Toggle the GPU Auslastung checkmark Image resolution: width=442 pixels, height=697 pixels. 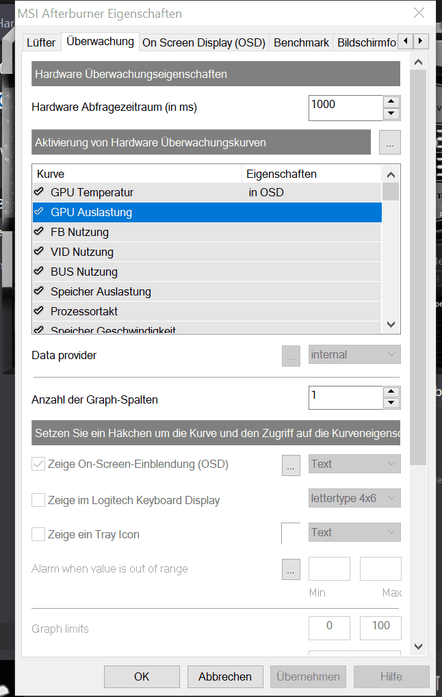point(39,212)
